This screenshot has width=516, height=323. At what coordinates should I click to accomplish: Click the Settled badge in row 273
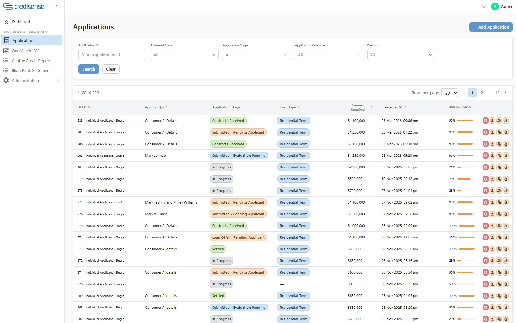[x=218, y=249]
